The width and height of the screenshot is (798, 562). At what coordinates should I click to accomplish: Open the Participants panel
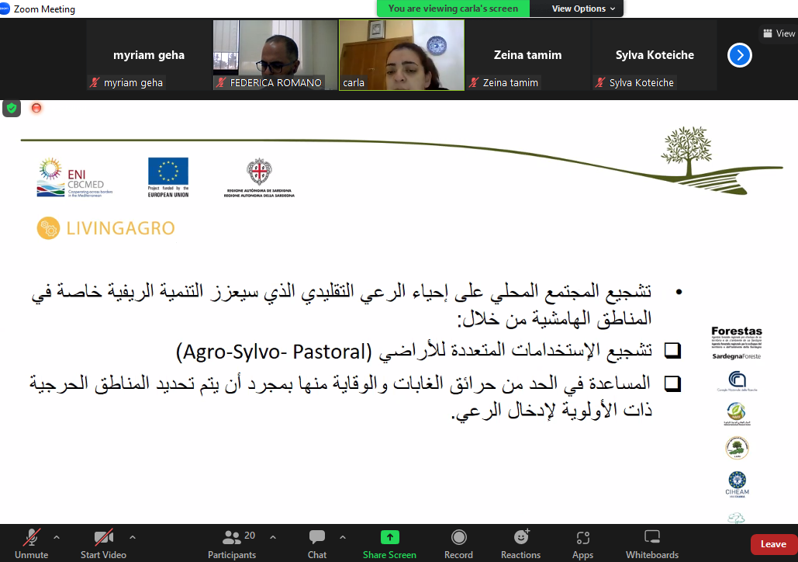point(232,537)
